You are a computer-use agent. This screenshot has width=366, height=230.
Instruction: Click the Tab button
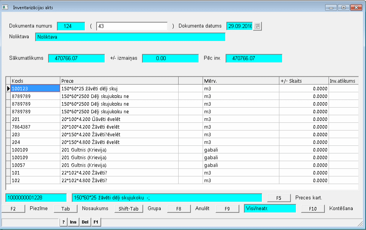point(66,209)
